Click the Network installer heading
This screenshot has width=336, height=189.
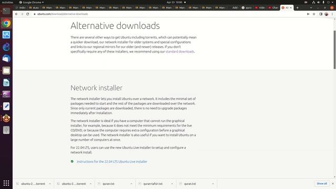pyautogui.click(x=97, y=88)
